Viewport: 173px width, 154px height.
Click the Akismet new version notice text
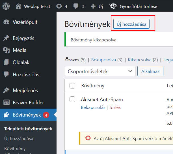133,138
